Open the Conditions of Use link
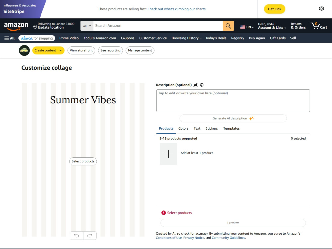The width and height of the screenshot is (332, 249). 169,238
